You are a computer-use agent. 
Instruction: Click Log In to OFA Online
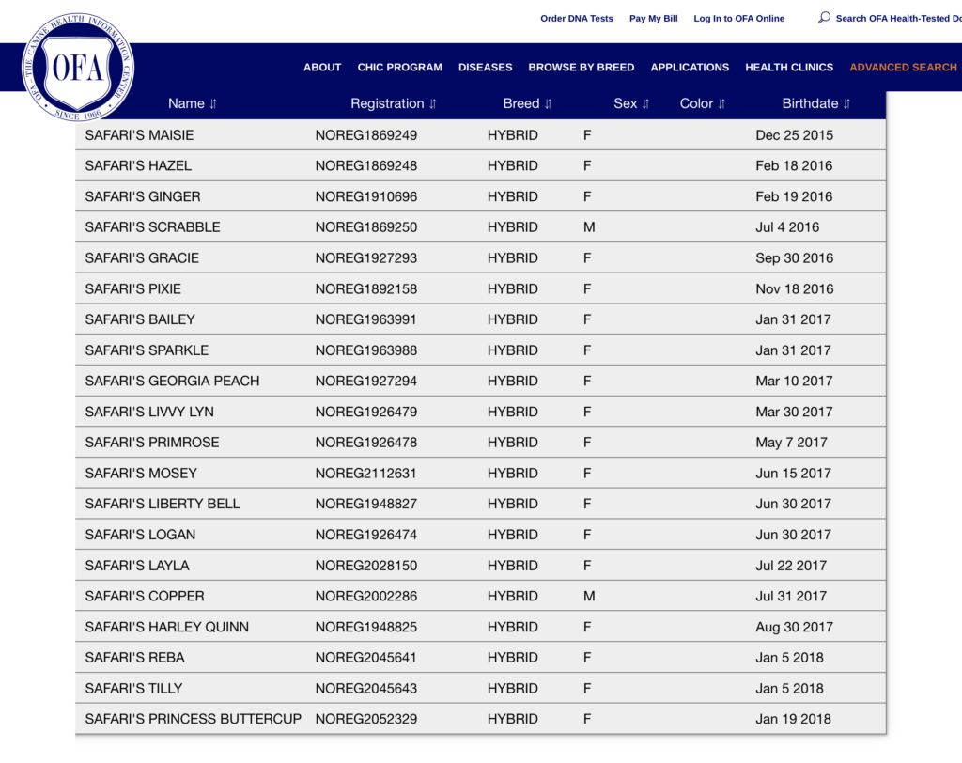[738, 19]
